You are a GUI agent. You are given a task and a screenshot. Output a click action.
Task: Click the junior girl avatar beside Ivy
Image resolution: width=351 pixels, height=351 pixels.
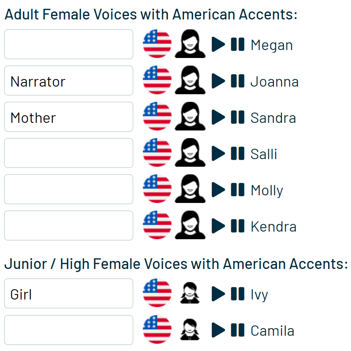coord(190,293)
